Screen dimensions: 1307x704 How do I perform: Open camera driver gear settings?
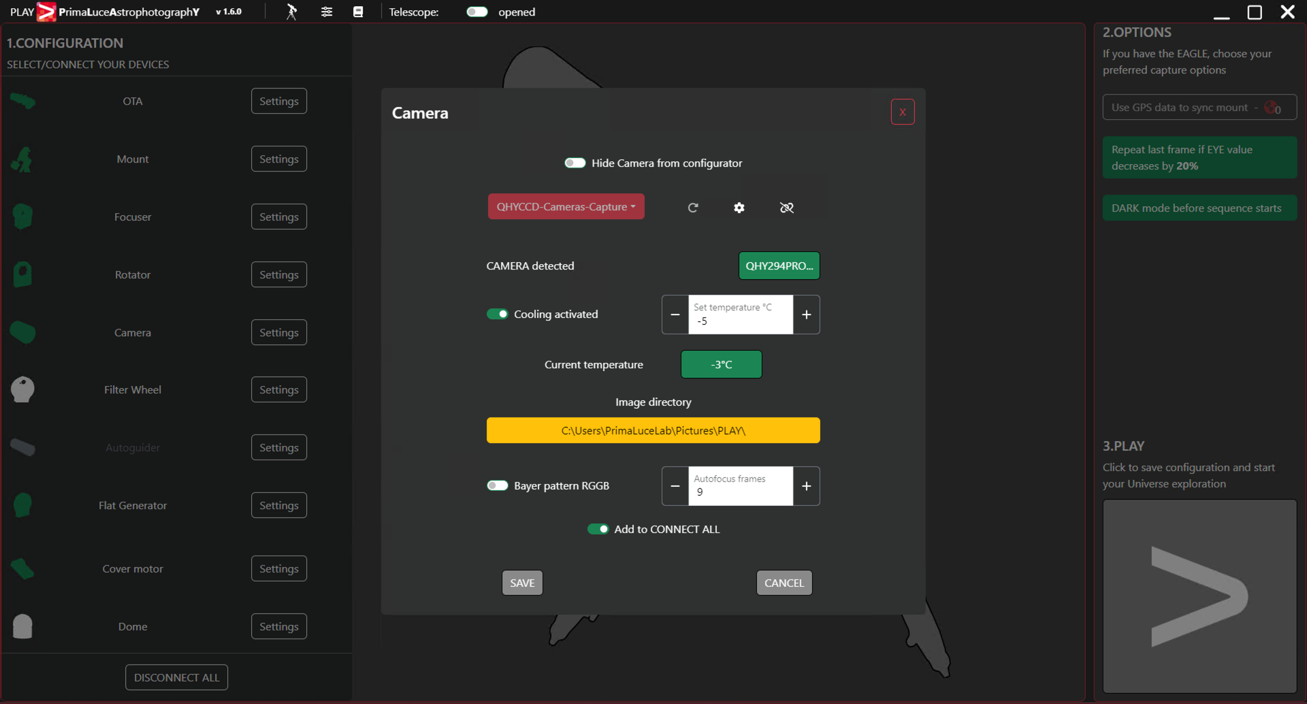coord(739,208)
